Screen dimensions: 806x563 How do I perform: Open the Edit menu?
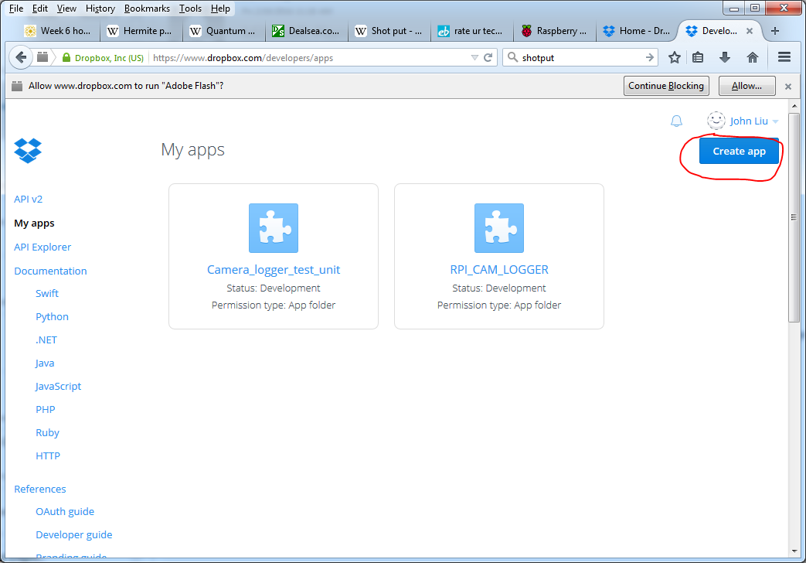(x=39, y=9)
